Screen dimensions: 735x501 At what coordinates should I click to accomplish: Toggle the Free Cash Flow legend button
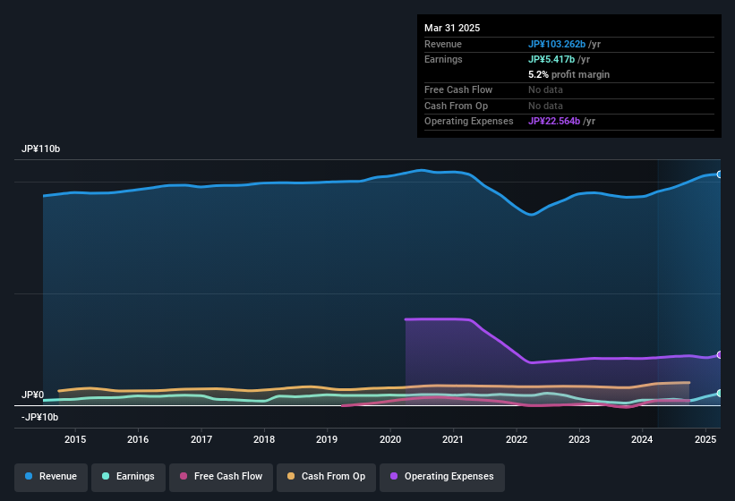(x=221, y=477)
